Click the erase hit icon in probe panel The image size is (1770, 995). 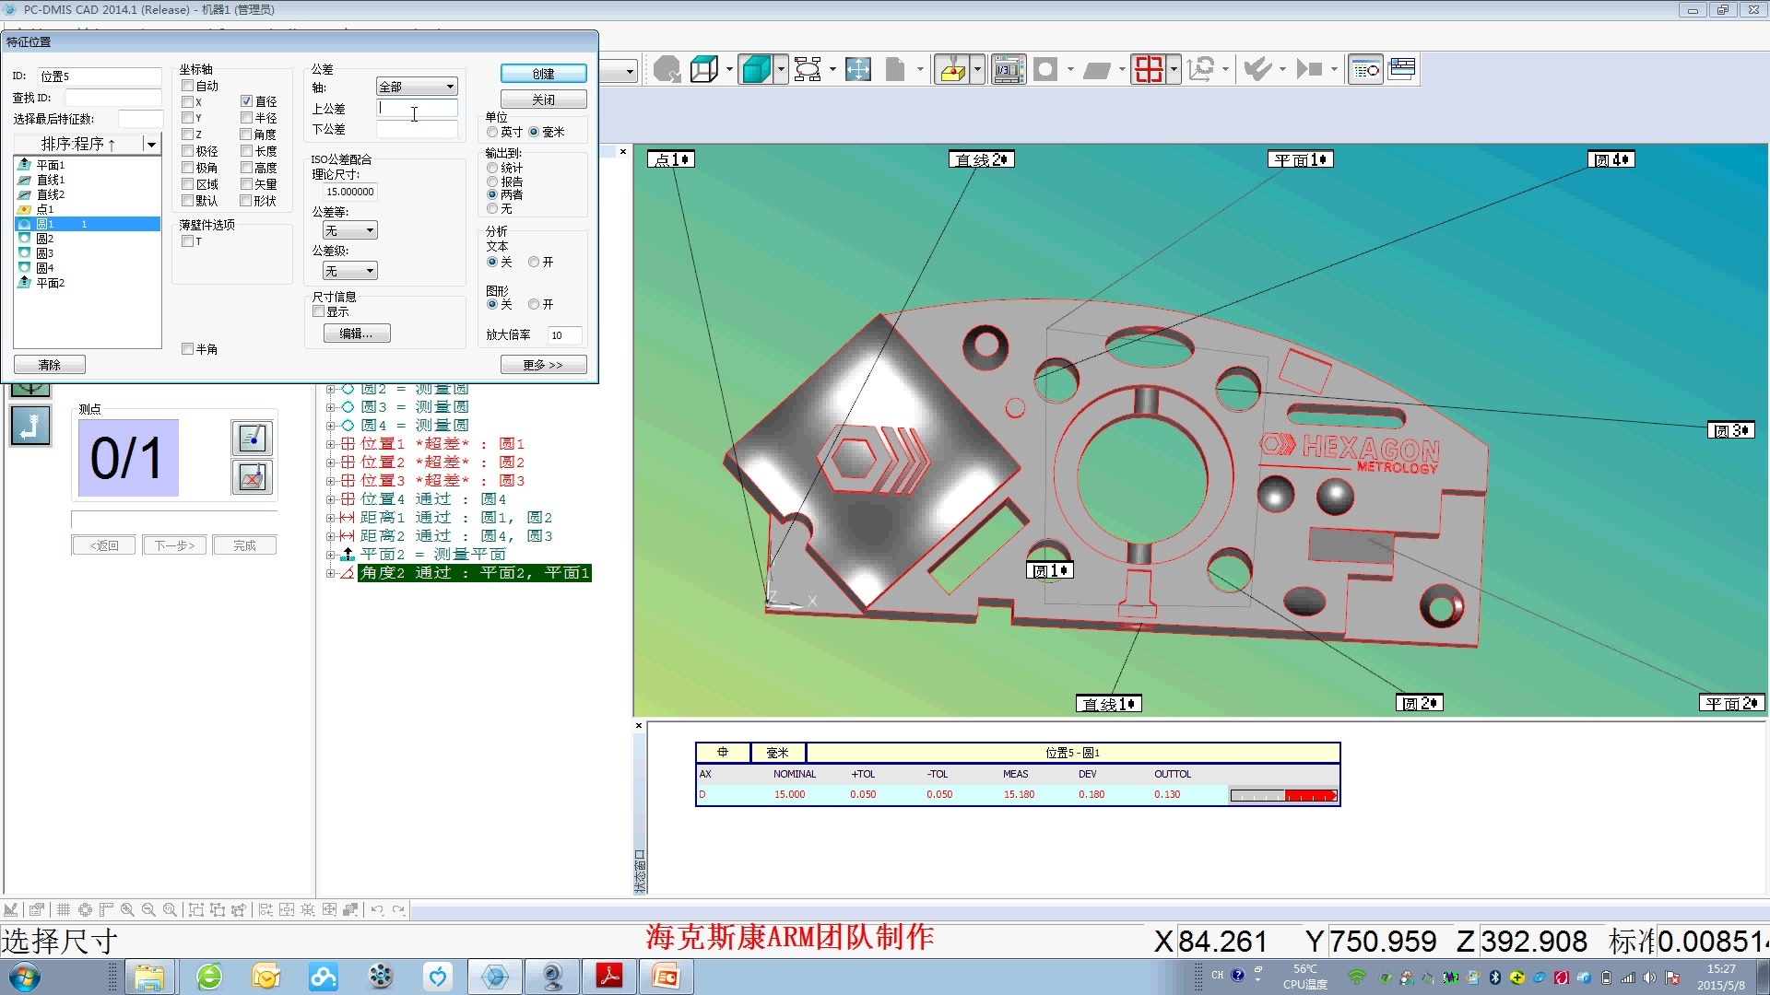pos(252,476)
